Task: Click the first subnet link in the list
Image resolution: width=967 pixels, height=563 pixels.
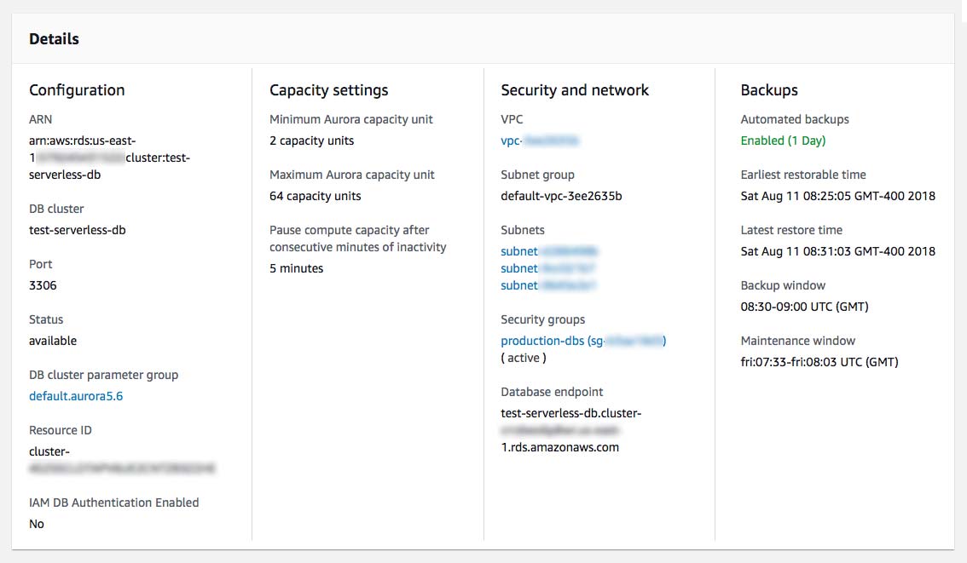Action: click(x=548, y=251)
